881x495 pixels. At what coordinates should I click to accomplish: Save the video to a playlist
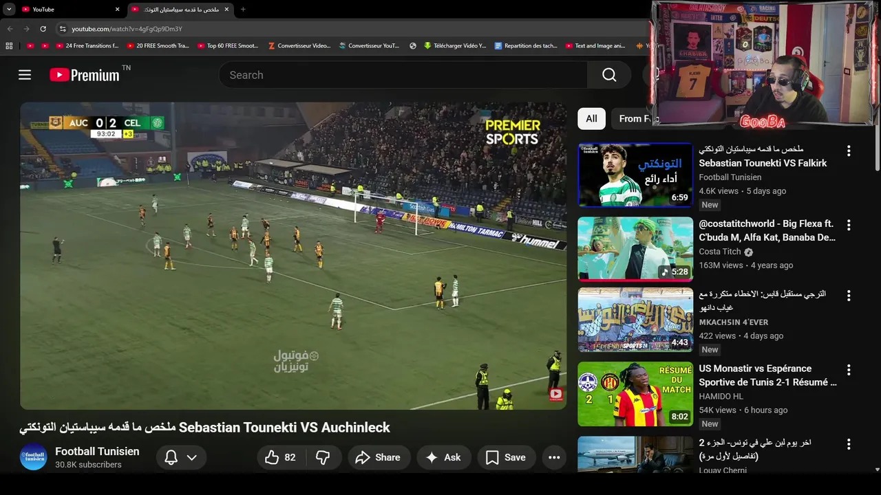pos(506,457)
